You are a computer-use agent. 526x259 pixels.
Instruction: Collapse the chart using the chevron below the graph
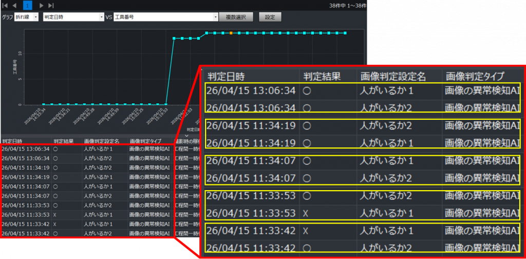coord(186,135)
